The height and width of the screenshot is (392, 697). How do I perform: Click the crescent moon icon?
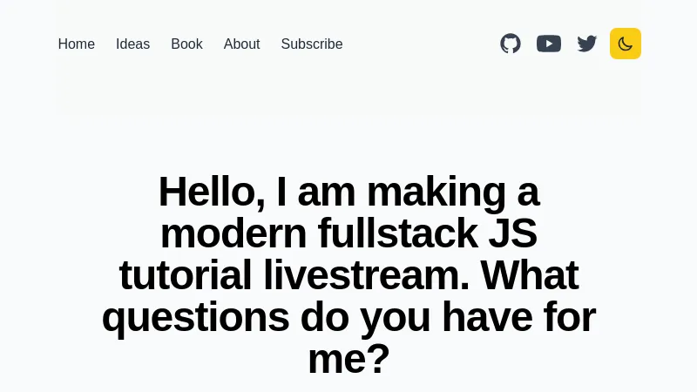(626, 44)
